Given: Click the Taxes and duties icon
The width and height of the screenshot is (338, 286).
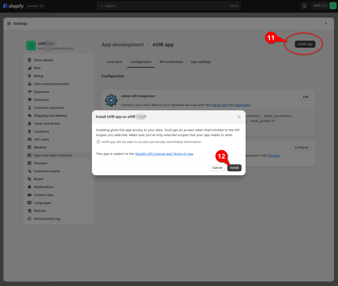Looking at the screenshot, I should pos(30,123).
